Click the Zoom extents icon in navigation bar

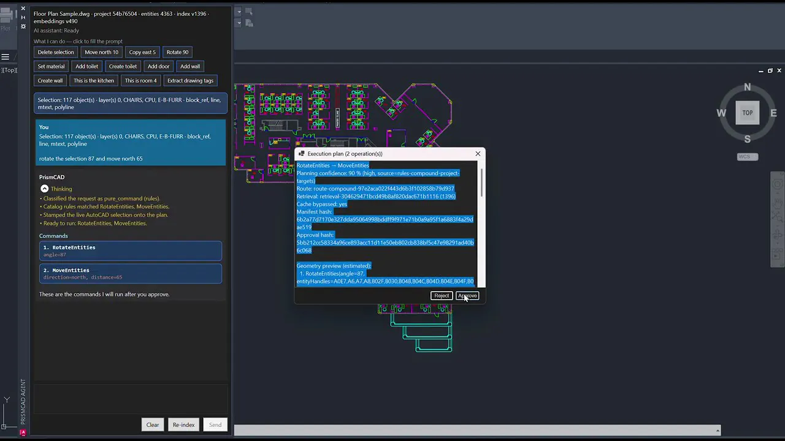778,216
